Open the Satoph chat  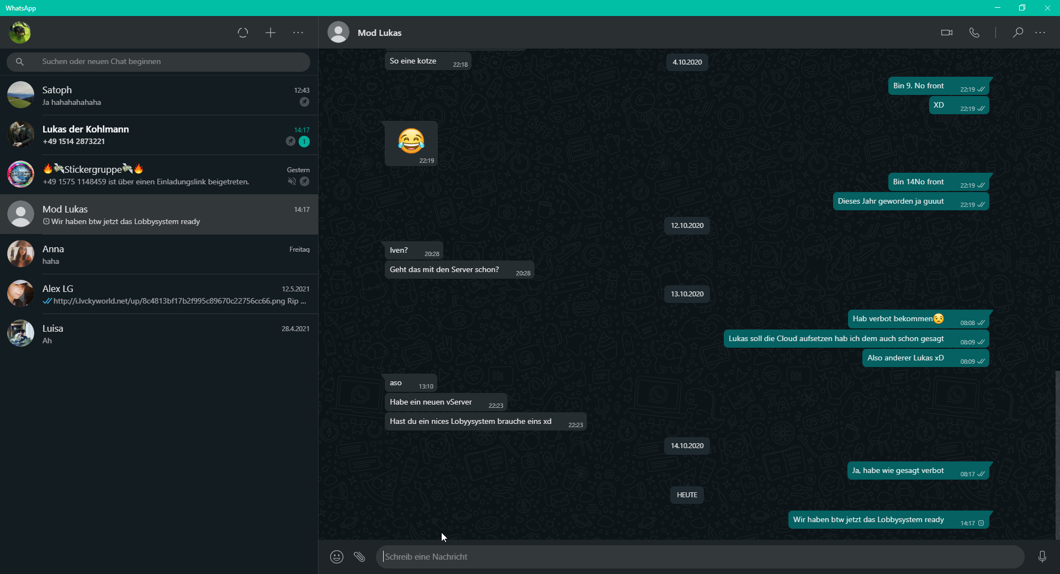pos(159,95)
